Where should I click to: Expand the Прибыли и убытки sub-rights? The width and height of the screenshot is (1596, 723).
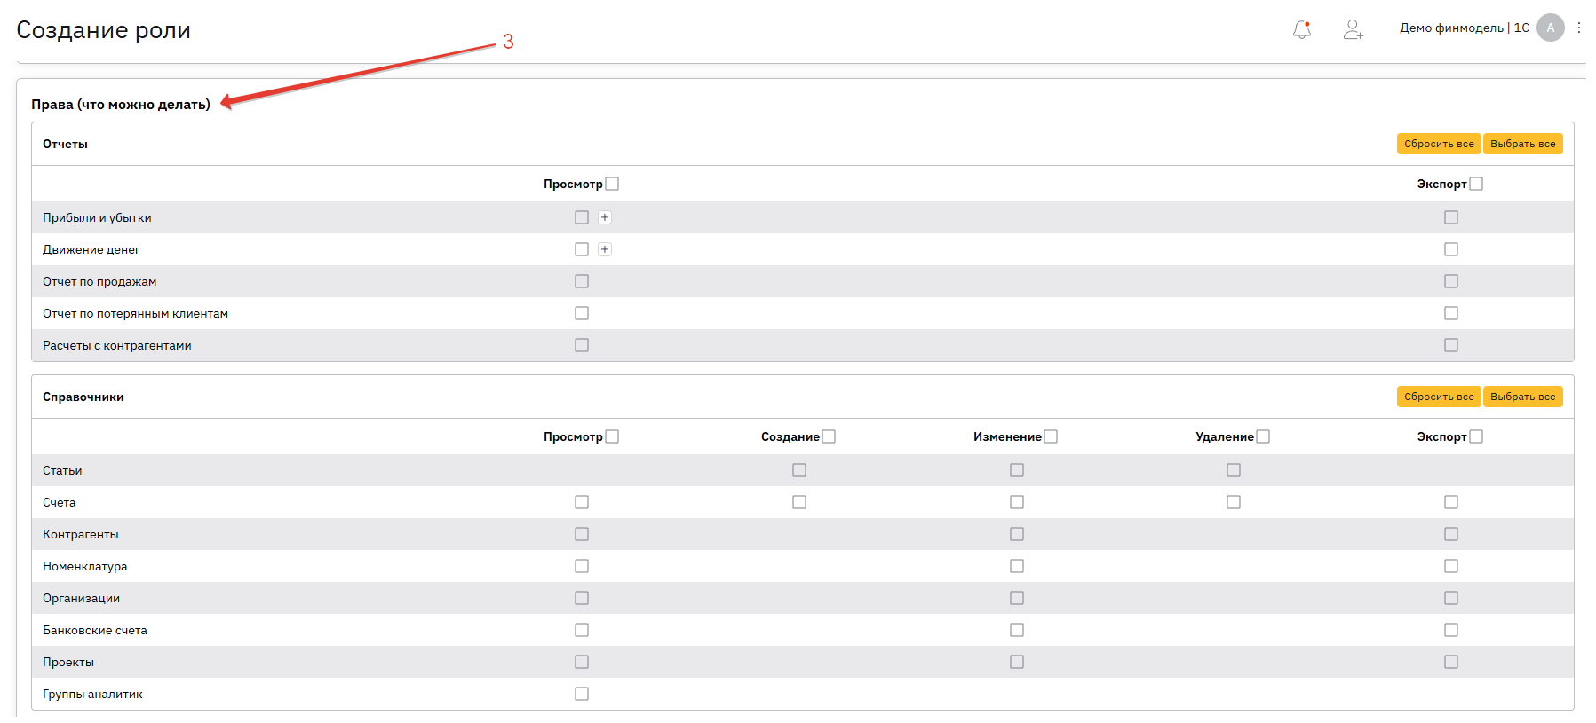pos(605,217)
